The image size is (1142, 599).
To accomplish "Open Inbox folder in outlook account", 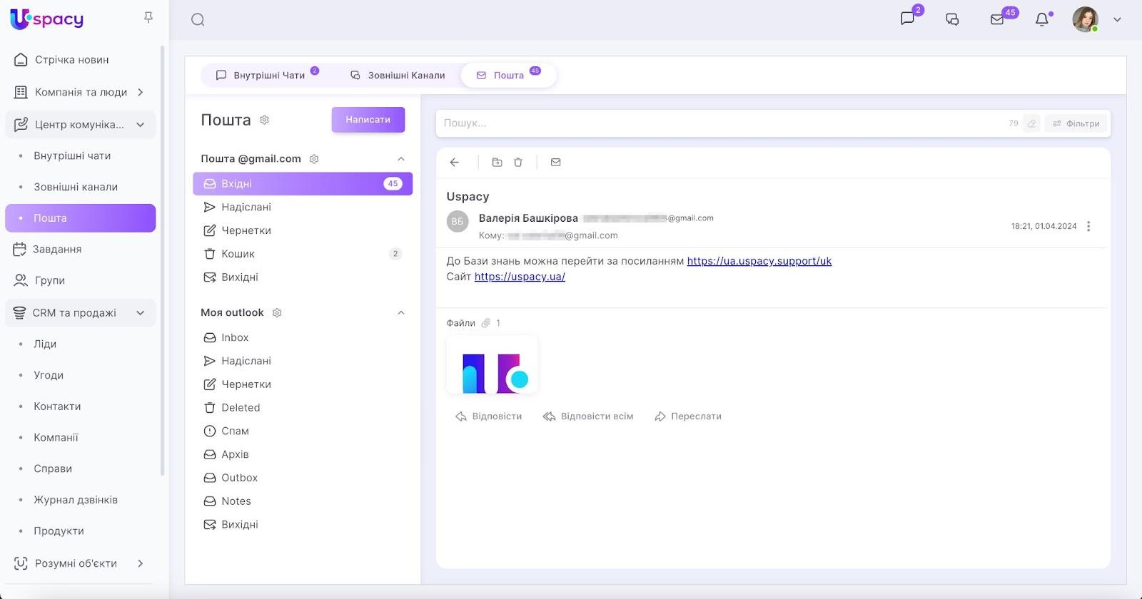I will [303, 338].
